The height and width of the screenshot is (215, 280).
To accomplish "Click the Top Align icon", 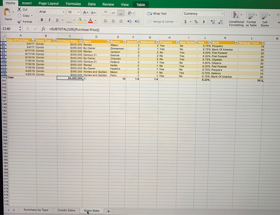I will click(106, 12).
